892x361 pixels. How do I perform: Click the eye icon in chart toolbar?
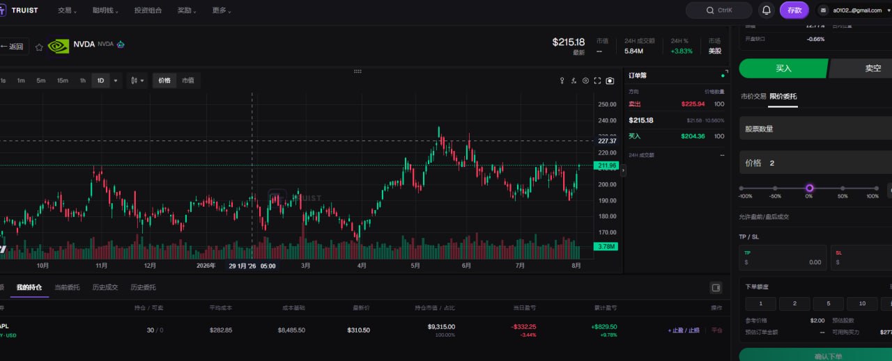pos(585,81)
